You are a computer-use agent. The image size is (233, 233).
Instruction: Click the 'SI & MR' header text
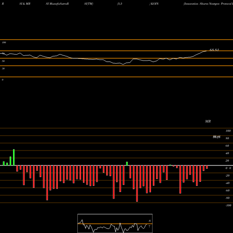point(25,4)
